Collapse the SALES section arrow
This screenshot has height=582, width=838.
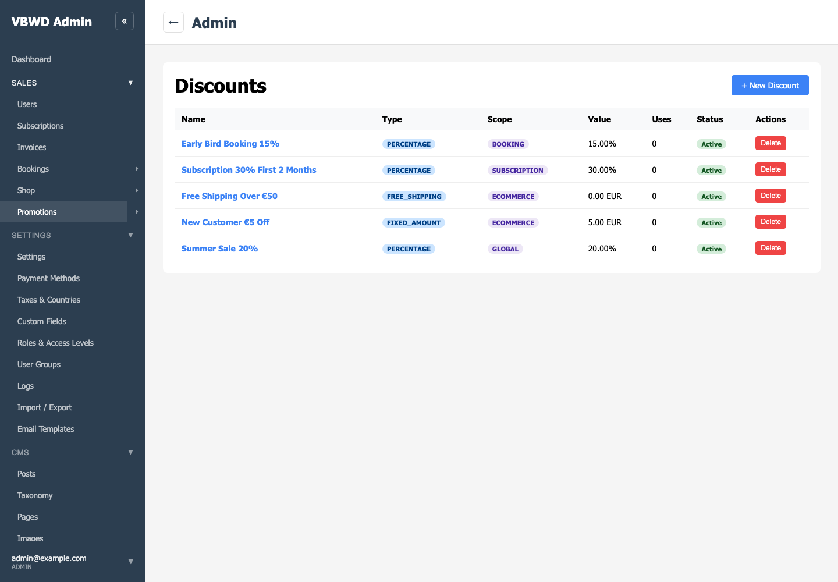click(130, 83)
